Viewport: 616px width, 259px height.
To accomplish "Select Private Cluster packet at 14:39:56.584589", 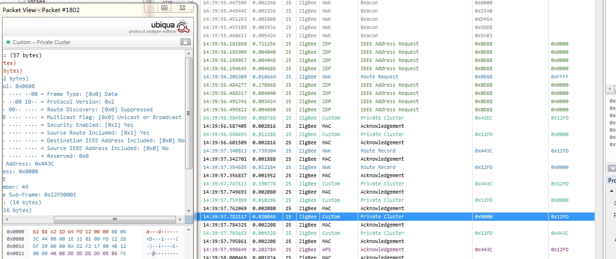I will [398, 118].
